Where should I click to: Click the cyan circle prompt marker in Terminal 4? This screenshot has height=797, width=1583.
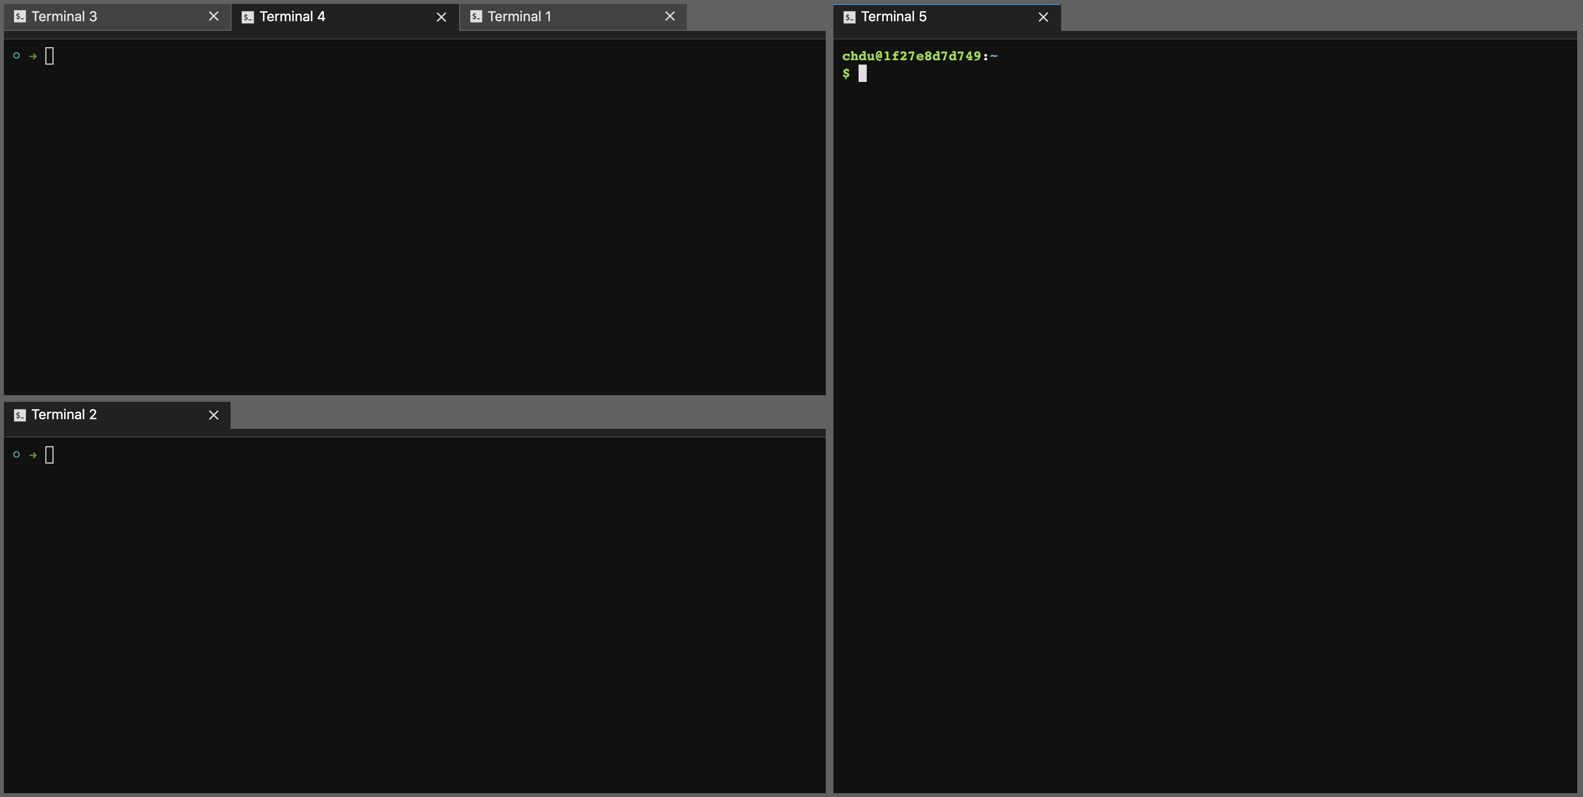pyautogui.click(x=16, y=55)
